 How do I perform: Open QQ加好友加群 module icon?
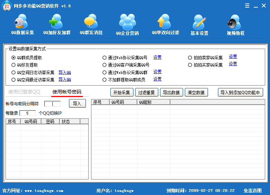pyautogui.click(x=57, y=23)
